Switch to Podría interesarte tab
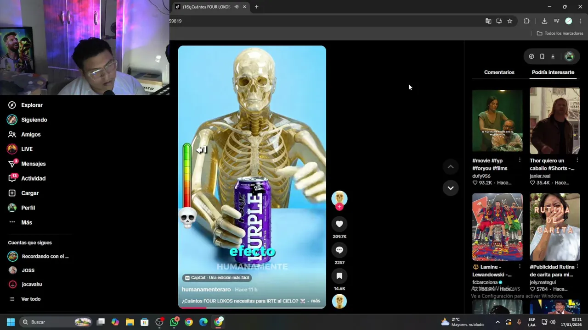 point(553,72)
